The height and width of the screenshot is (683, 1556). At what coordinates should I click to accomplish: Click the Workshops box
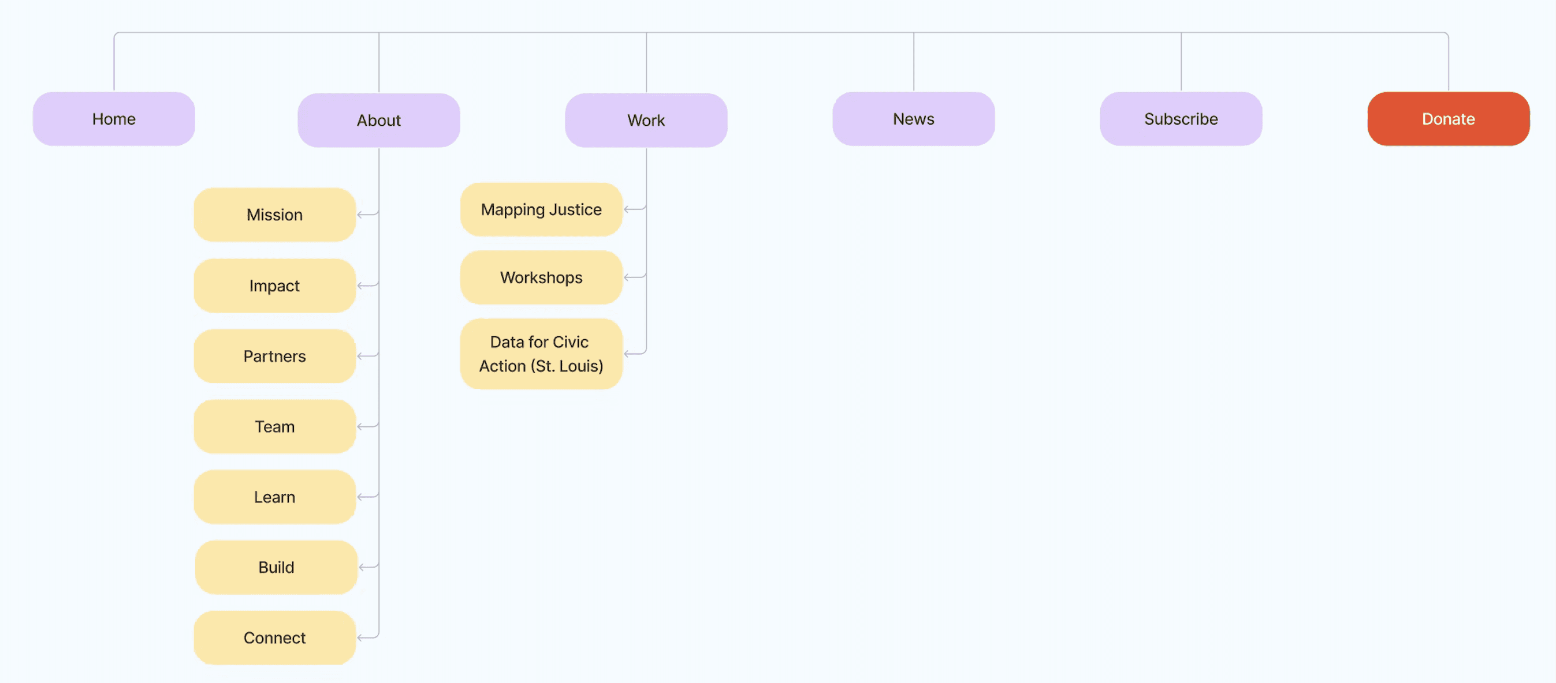tap(541, 277)
